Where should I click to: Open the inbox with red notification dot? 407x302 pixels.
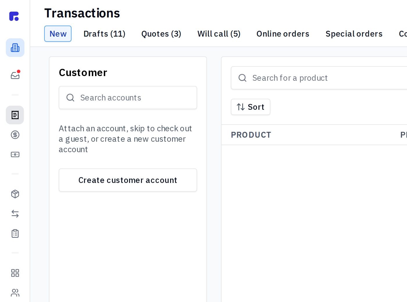pyautogui.click(x=15, y=75)
